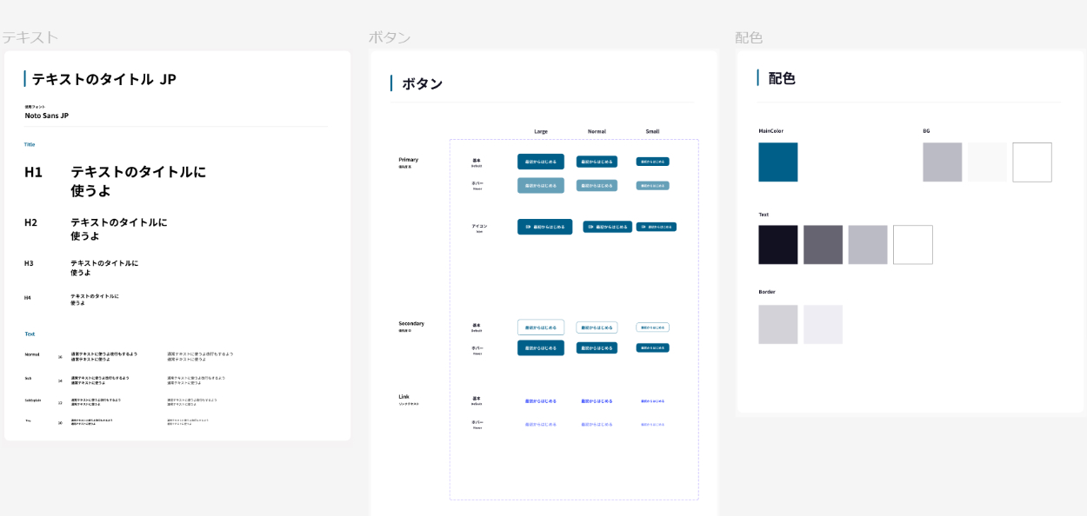1087x516 pixels.
Task: Select the テキストのタイトル JP heading
Action: [x=103, y=79]
